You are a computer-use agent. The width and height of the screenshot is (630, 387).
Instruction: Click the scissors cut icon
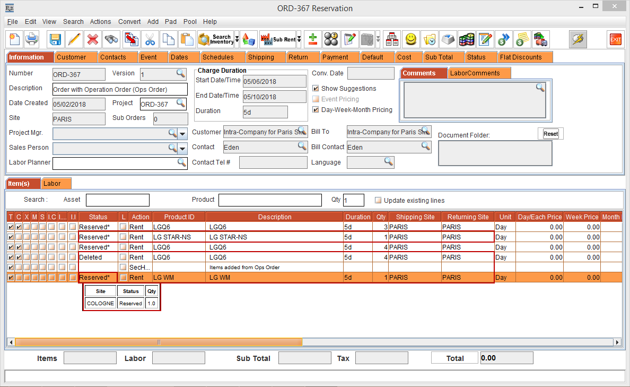150,39
